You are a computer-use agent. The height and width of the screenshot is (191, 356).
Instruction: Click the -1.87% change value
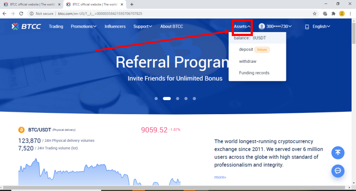tap(174, 130)
